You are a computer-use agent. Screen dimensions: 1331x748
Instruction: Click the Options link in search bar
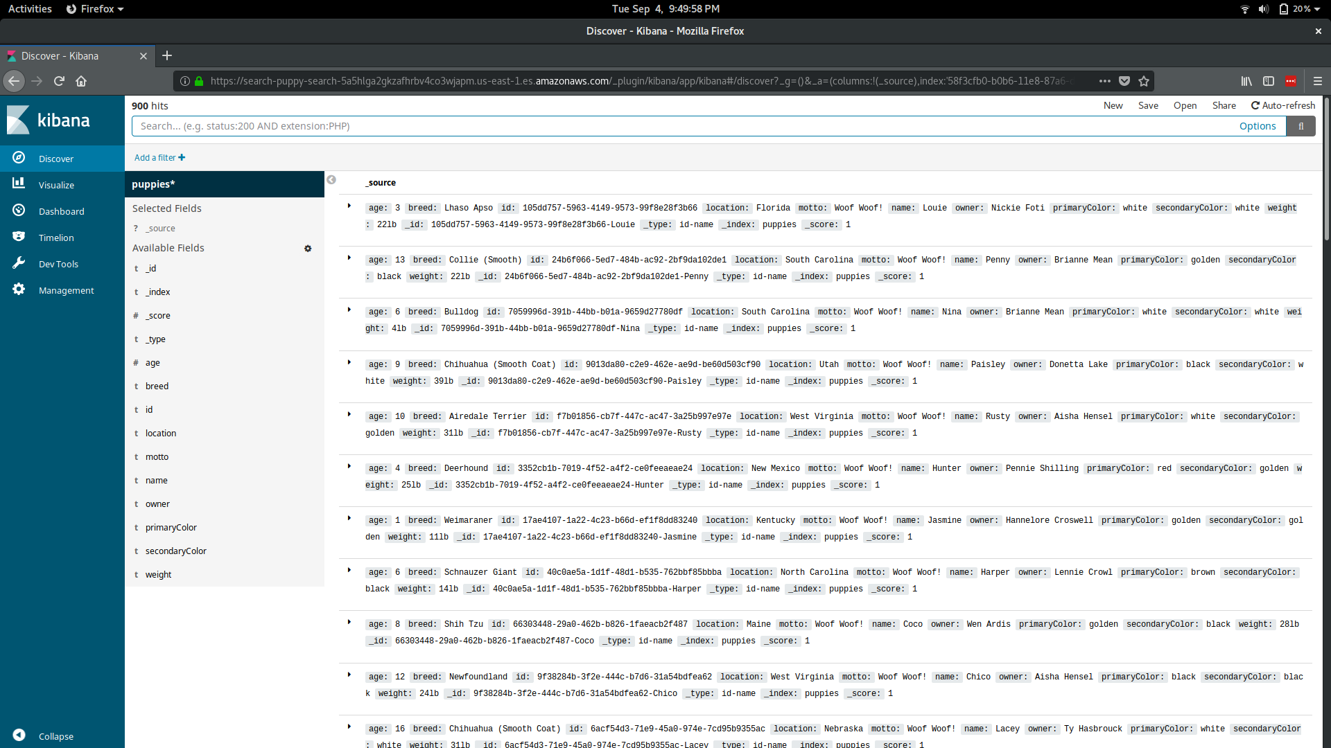1257,126
